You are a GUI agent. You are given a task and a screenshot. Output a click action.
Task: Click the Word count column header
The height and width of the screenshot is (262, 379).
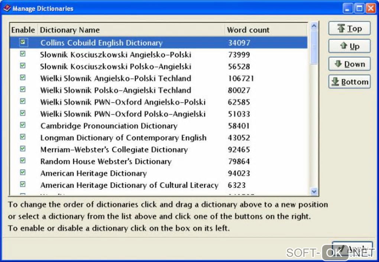(x=266, y=30)
